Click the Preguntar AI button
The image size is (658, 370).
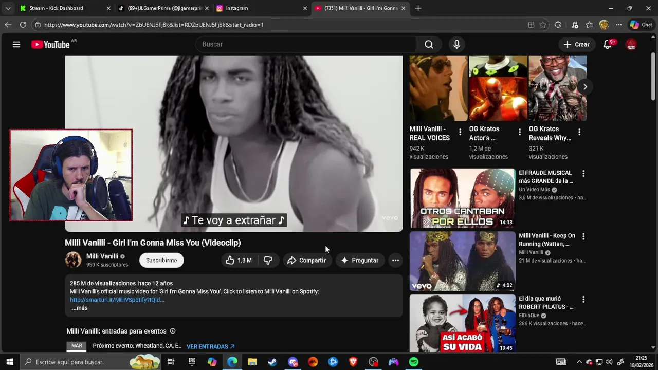tap(360, 261)
